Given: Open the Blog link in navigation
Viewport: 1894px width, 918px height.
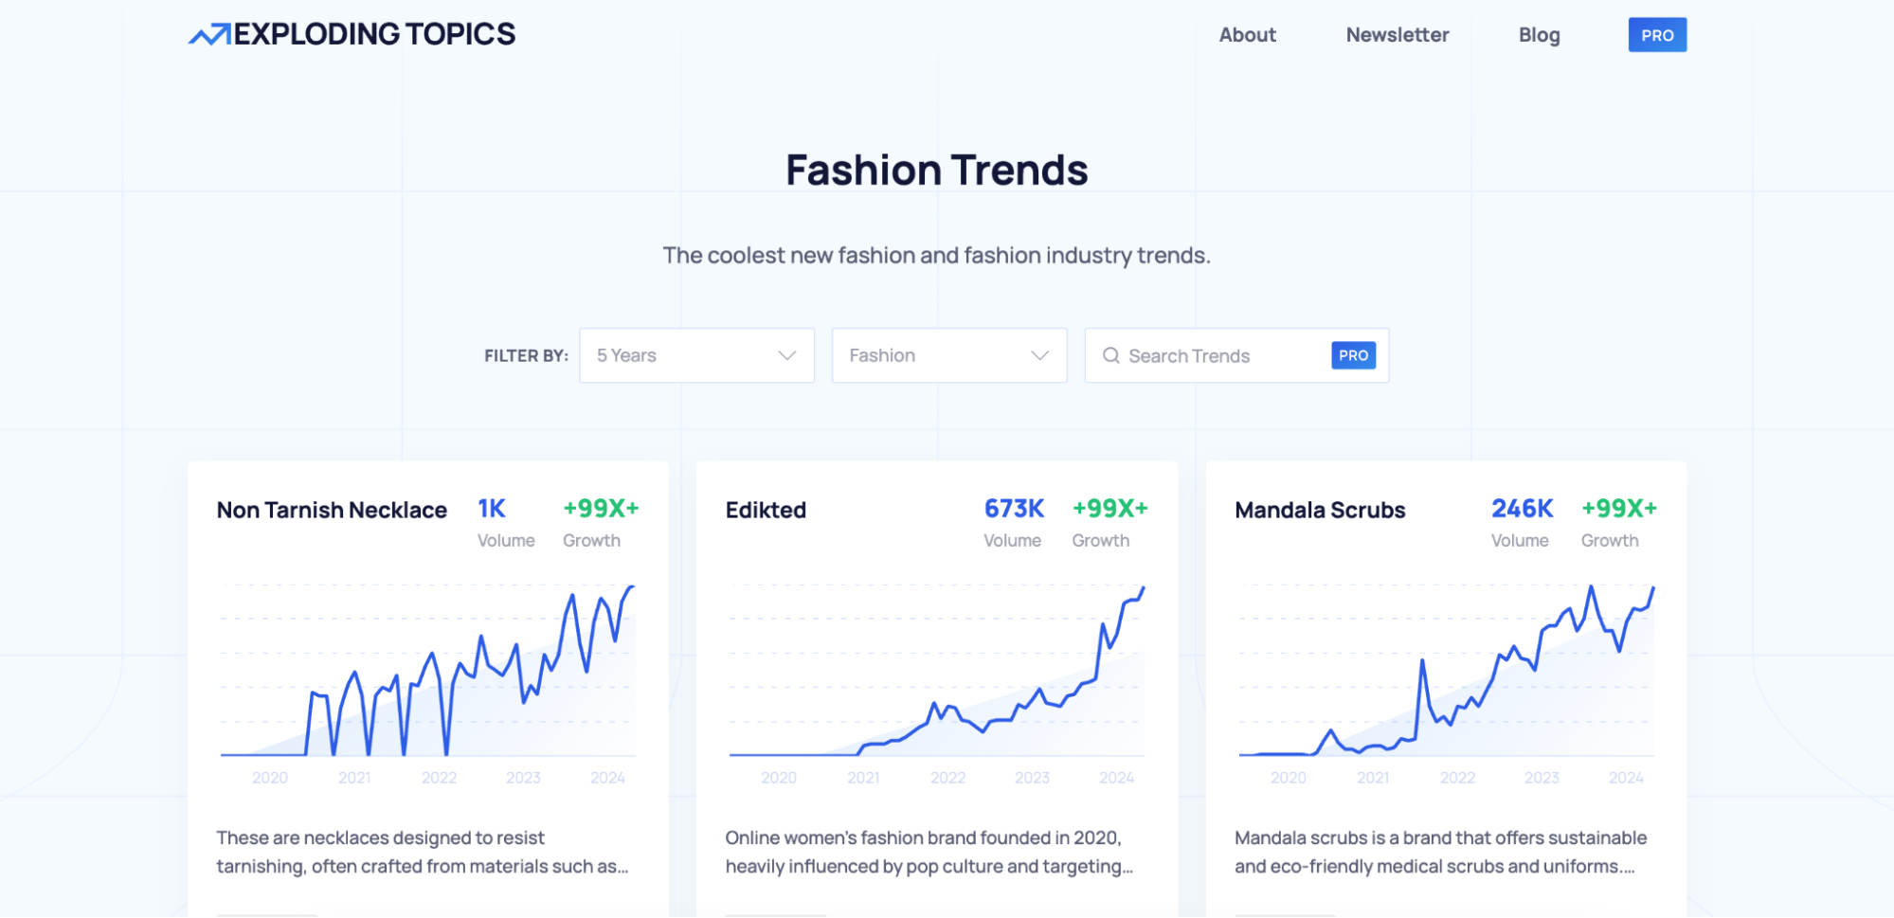Looking at the screenshot, I should [x=1539, y=35].
